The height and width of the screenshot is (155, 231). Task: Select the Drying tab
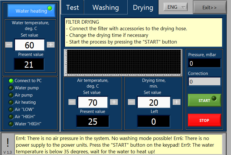pos(143,7)
